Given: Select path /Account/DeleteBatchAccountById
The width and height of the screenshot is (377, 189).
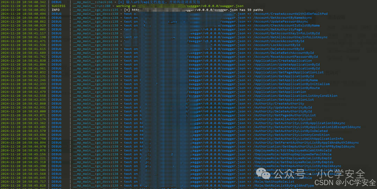Looking at the screenshot, I should pyautogui.click(x=283, y=53).
